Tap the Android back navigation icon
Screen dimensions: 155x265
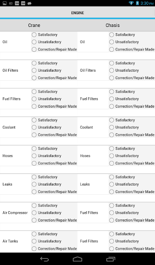point(44,259)
